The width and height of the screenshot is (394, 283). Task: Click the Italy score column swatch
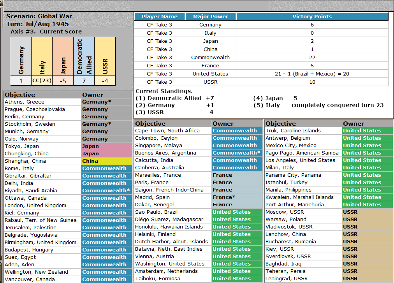click(42, 56)
